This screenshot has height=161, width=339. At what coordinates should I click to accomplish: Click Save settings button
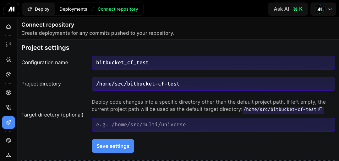pos(113,146)
